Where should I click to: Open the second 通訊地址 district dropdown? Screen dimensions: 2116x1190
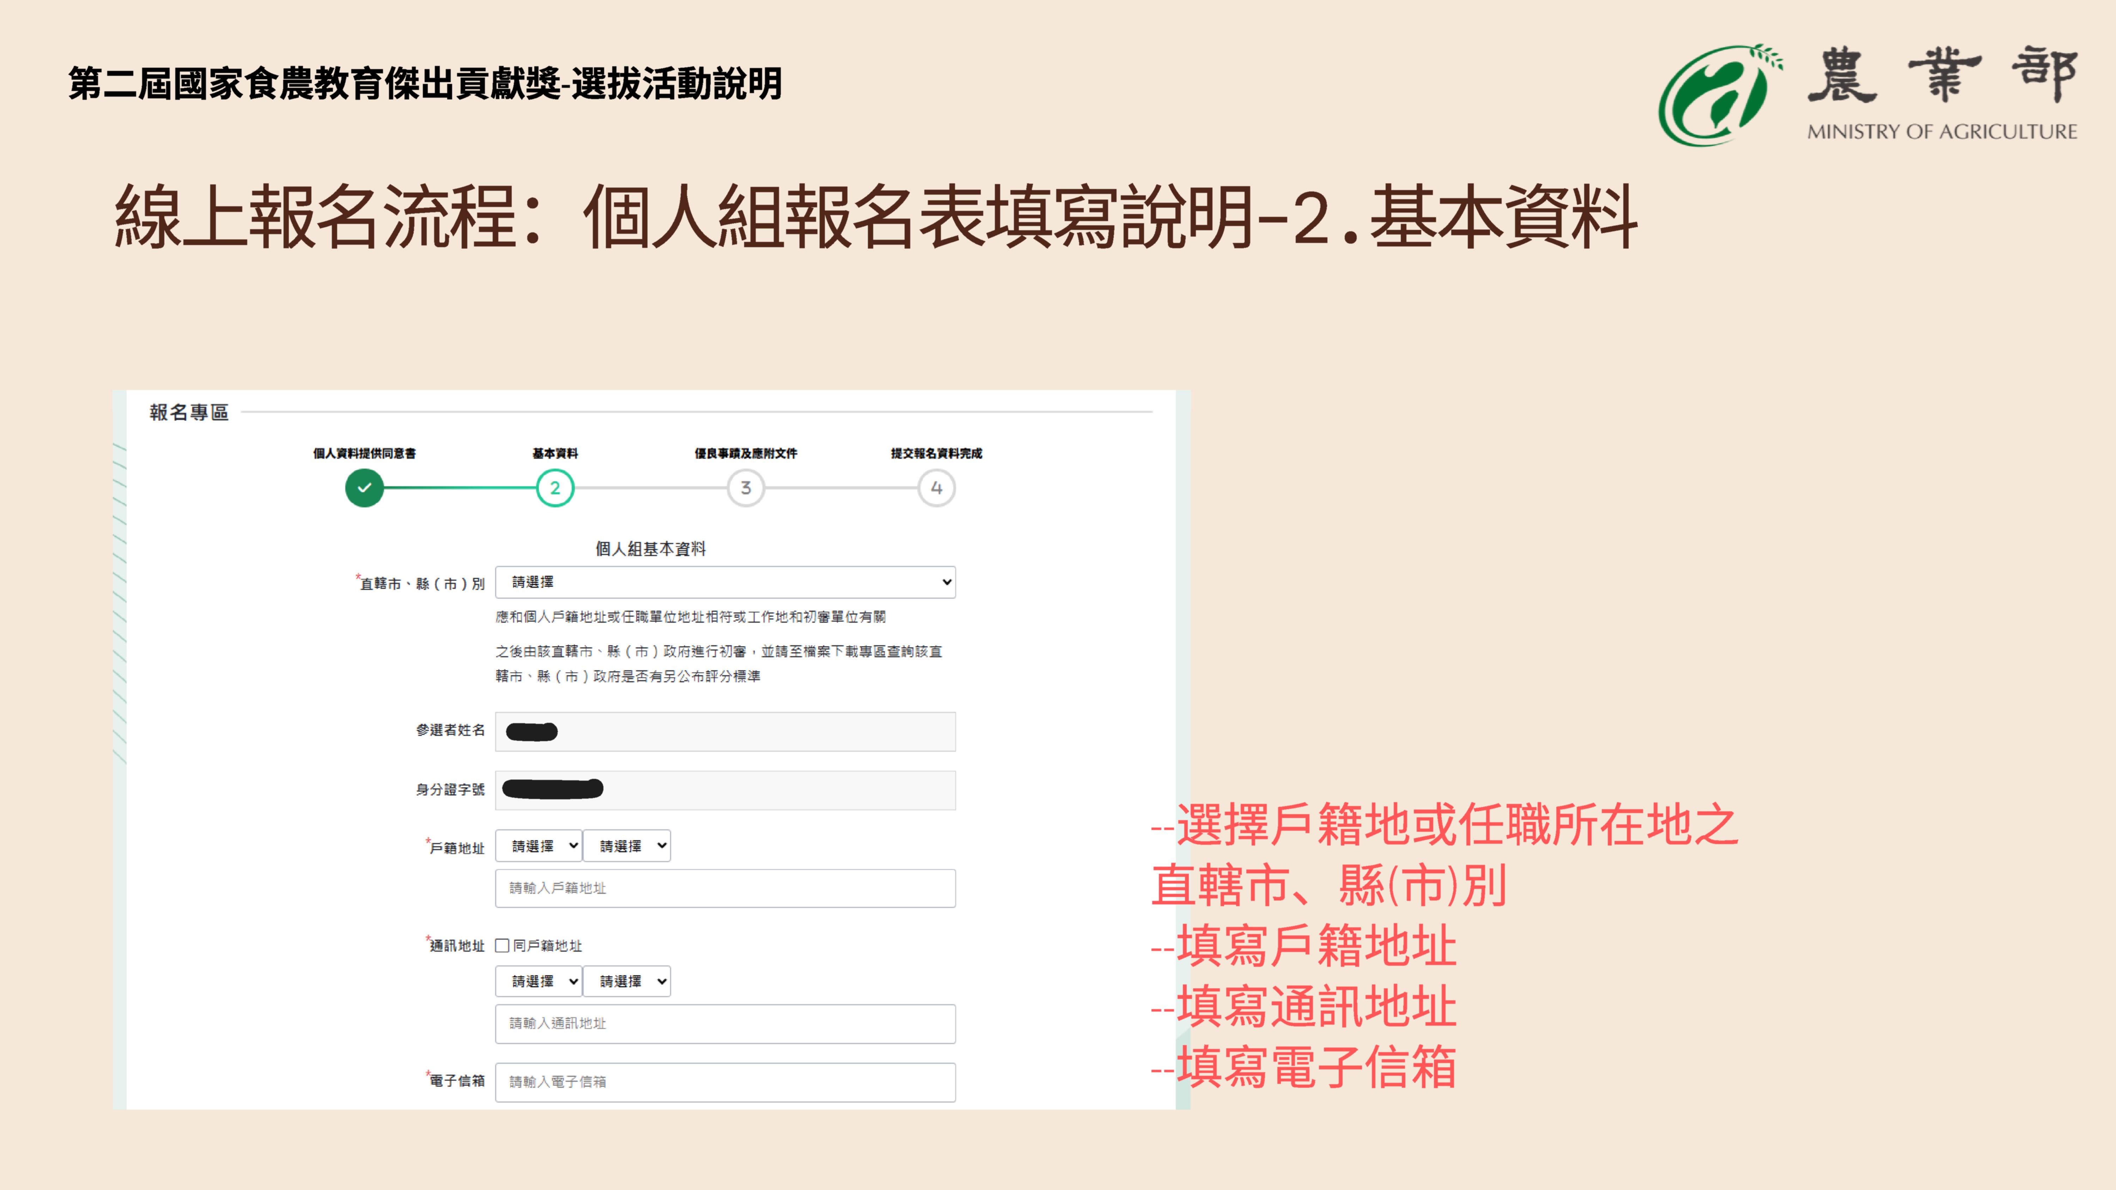pyautogui.click(x=627, y=981)
